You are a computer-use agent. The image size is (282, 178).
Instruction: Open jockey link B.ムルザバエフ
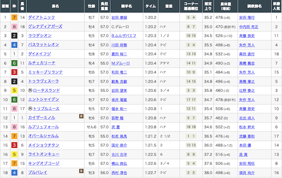tap(124, 36)
